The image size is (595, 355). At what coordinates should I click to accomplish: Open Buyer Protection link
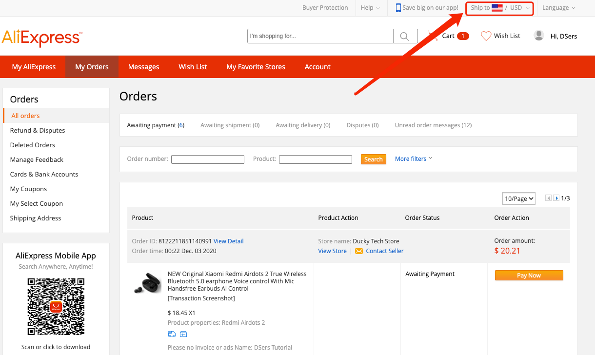click(325, 8)
